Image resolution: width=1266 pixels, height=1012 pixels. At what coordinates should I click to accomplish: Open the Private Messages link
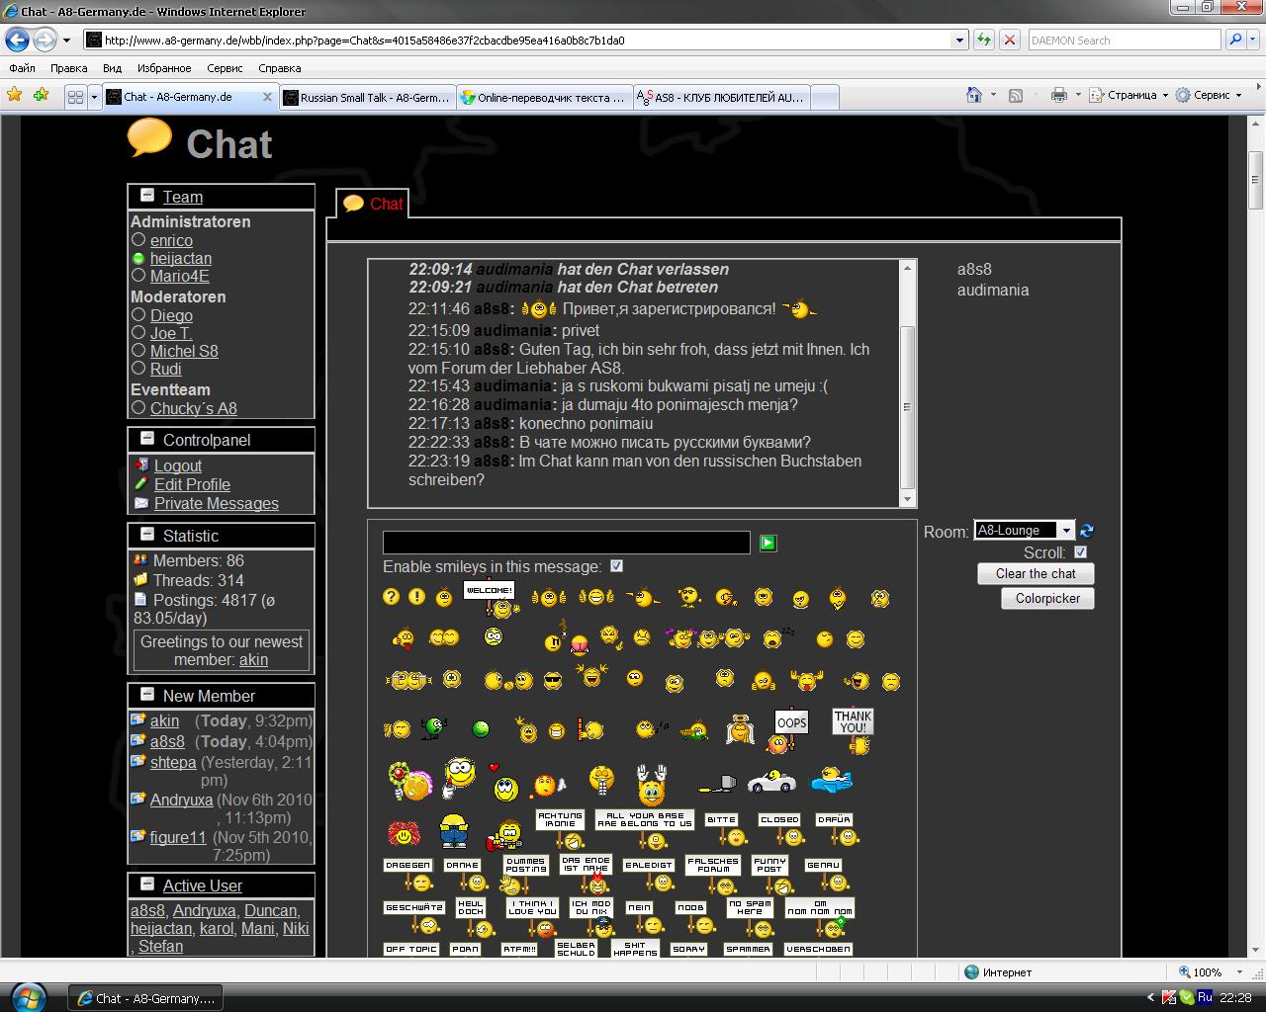[216, 503]
